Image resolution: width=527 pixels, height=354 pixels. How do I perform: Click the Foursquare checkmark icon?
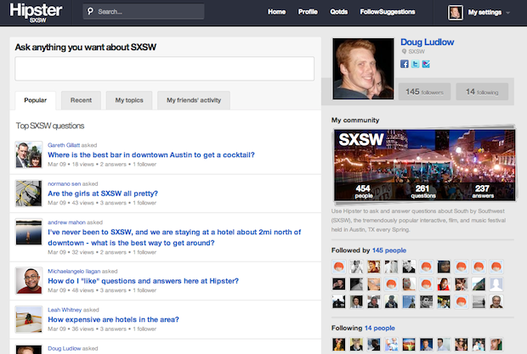click(425, 64)
